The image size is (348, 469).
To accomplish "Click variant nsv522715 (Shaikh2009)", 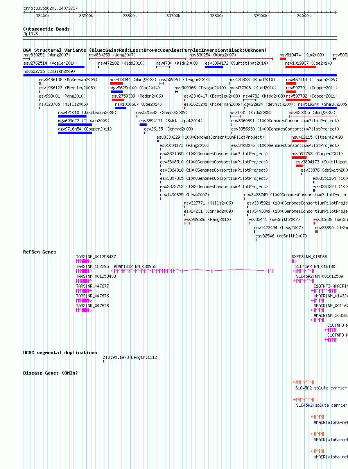I will 49,71.
